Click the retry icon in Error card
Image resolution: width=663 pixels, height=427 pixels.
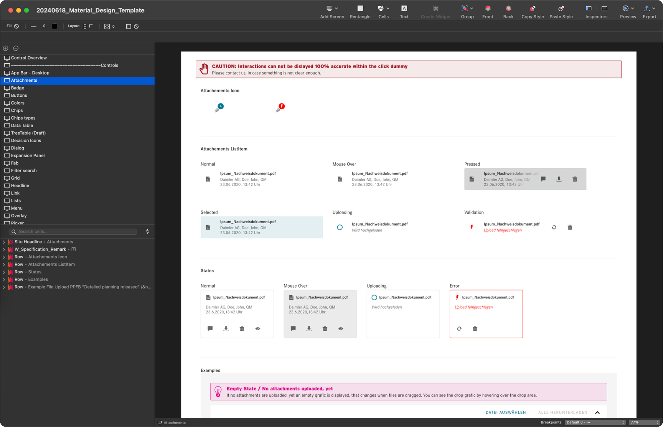pyautogui.click(x=459, y=328)
